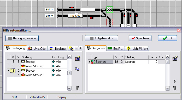Switch to the Und/Oder tab
182x100 pixels.
click(x=37, y=49)
